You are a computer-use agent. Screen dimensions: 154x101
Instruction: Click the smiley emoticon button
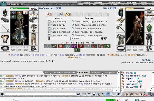click(x=114, y=94)
